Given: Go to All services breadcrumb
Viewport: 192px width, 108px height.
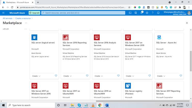Looking at the screenshot, I should click(8, 18).
